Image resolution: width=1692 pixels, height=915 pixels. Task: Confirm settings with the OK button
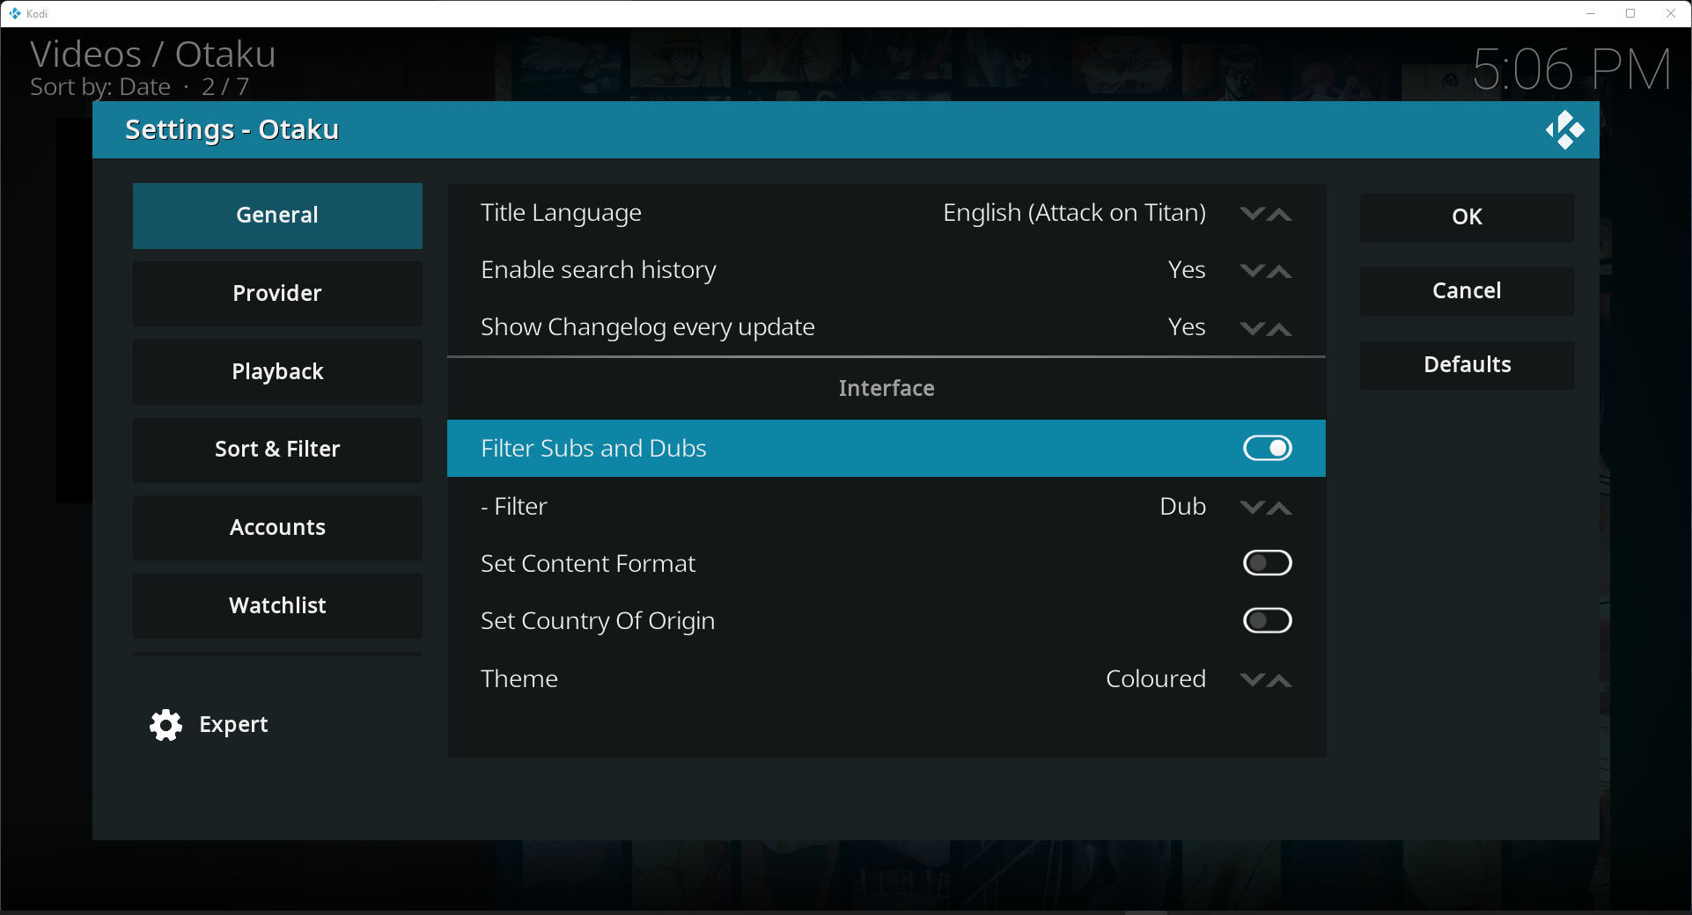coord(1466,216)
